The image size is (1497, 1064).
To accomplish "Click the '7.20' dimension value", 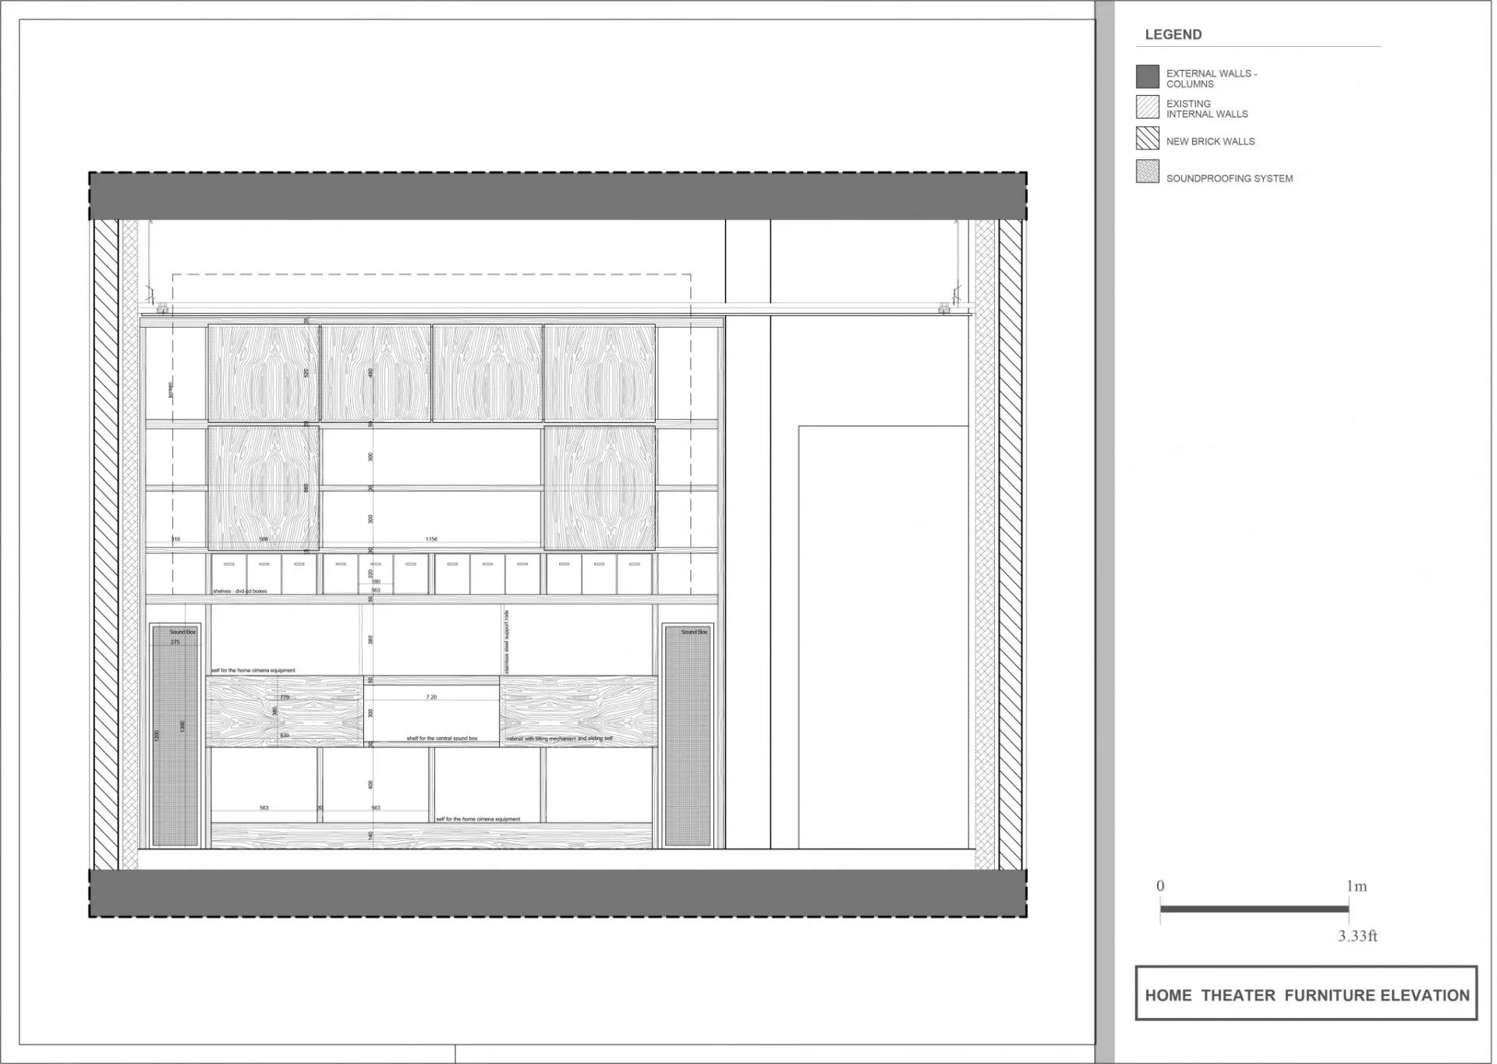I will (x=431, y=697).
